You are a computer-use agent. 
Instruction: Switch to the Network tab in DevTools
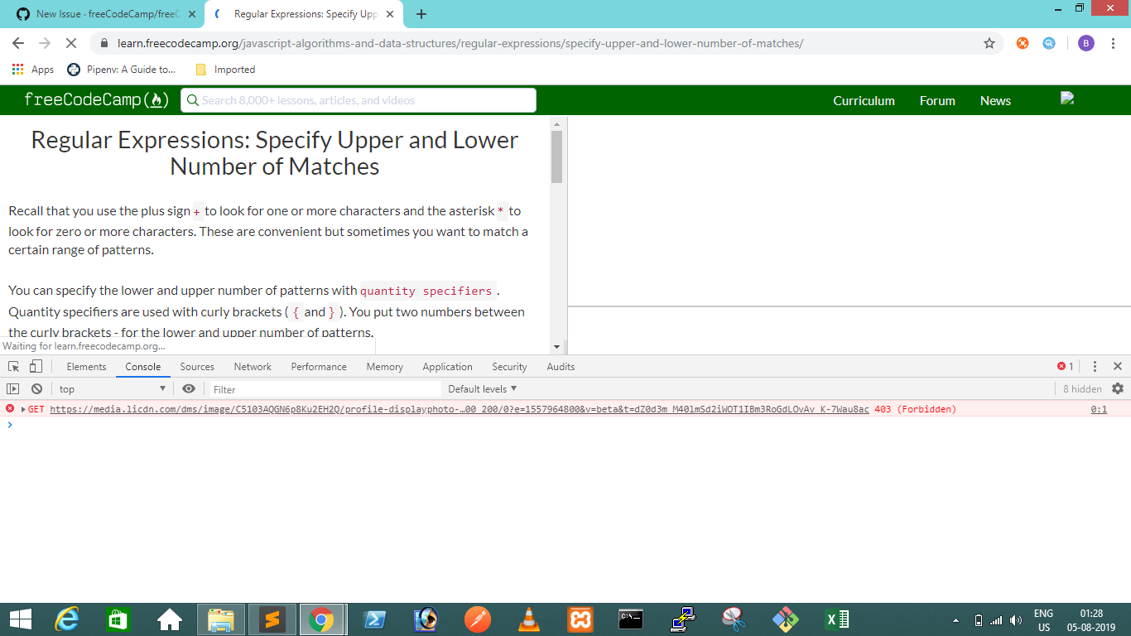[253, 366]
